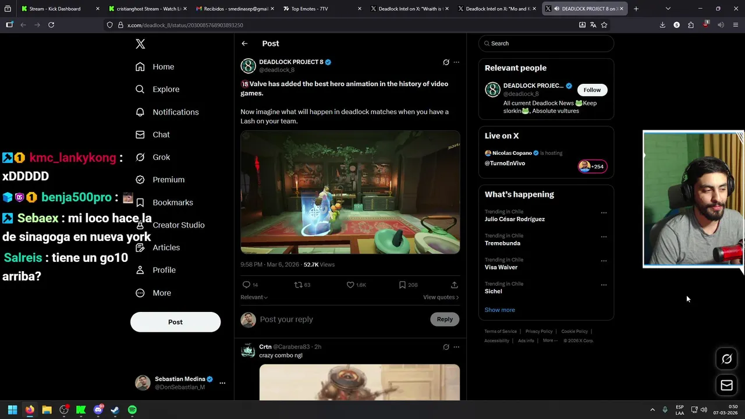Click the share post icon
The width and height of the screenshot is (745, 419).
click(454, 285)
